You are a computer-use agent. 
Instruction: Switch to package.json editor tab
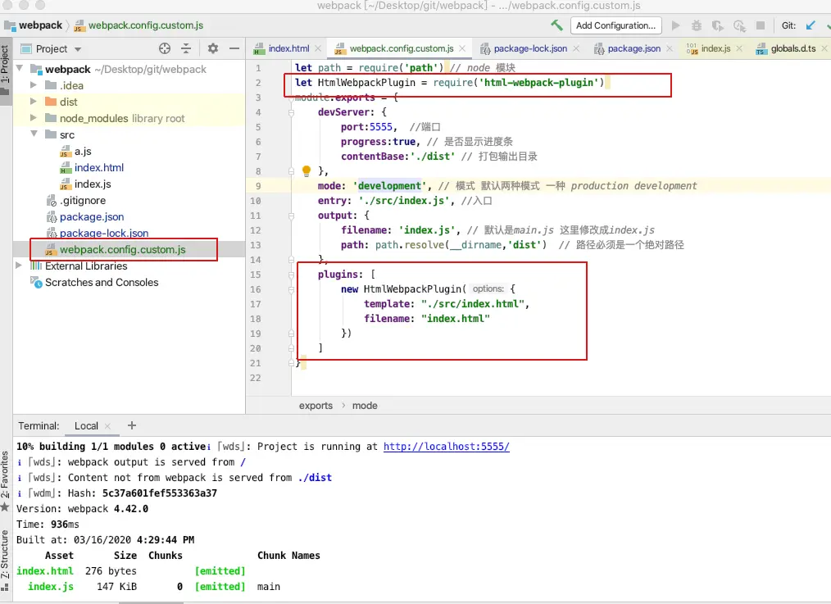[633, 48]
